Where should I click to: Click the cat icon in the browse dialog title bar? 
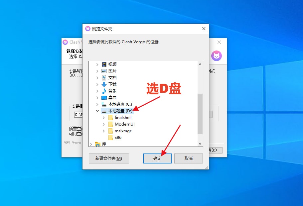[x=88, y=29]
